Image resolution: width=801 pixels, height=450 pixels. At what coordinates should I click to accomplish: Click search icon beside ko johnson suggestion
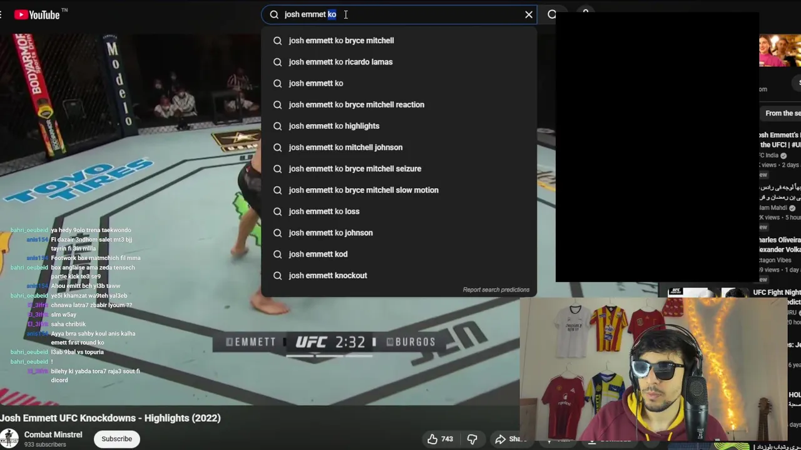pyautogui.click(x=277, y=232)
